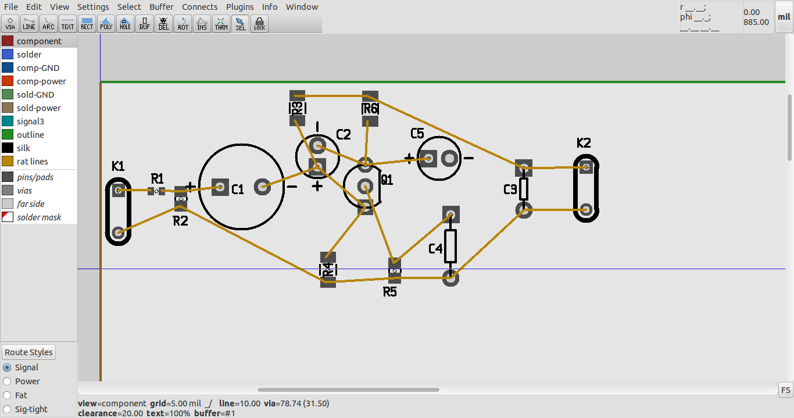Activate the LINE drawing tool

(x=29, y=23)
